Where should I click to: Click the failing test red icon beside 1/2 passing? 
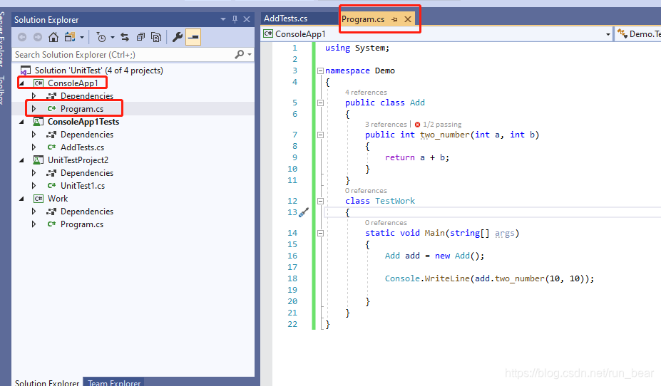coord(417,125)
